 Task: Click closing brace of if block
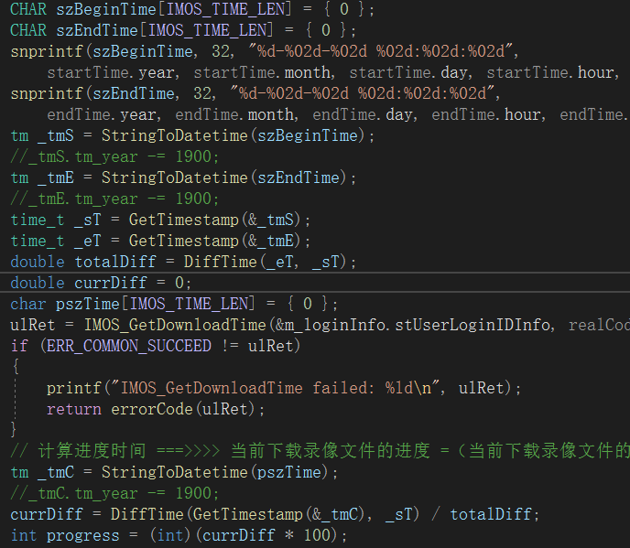pos(14,429)
